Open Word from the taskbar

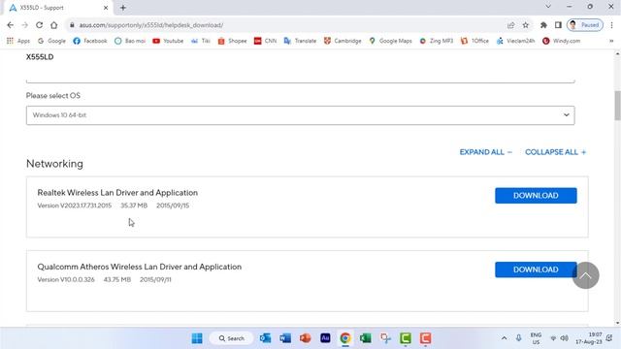285,338
